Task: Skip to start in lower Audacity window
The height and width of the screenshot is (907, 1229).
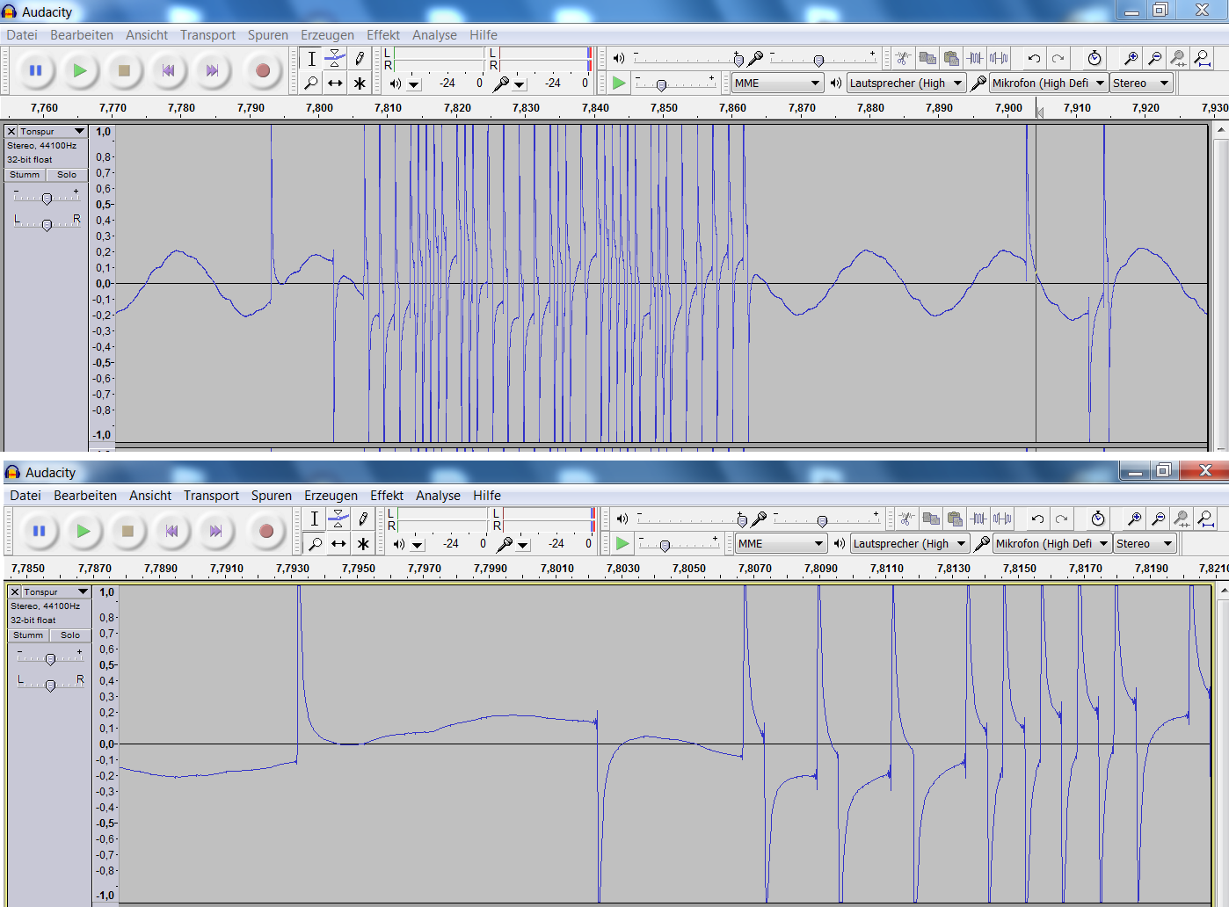Action: click(171, 531)
